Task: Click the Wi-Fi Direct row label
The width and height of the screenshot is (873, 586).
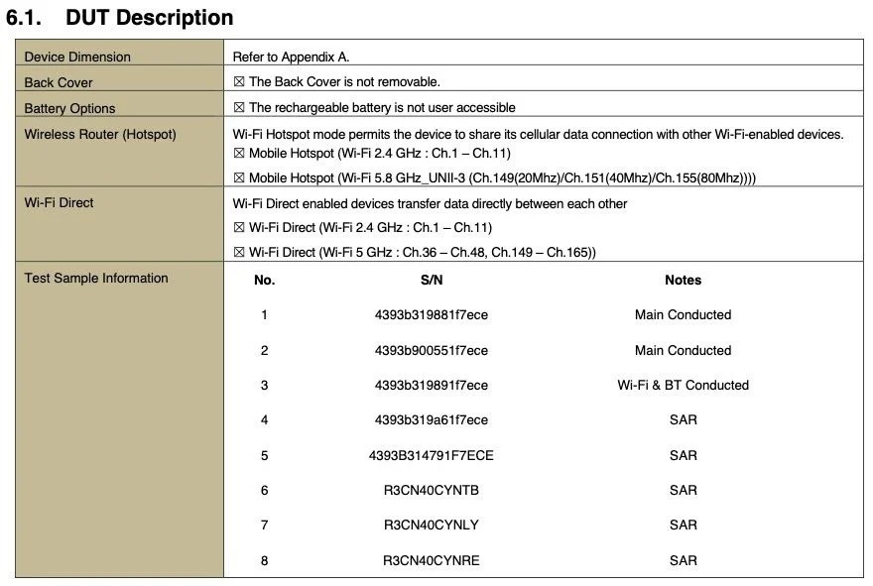Action: pyautogui.click(x=59, y=202)
